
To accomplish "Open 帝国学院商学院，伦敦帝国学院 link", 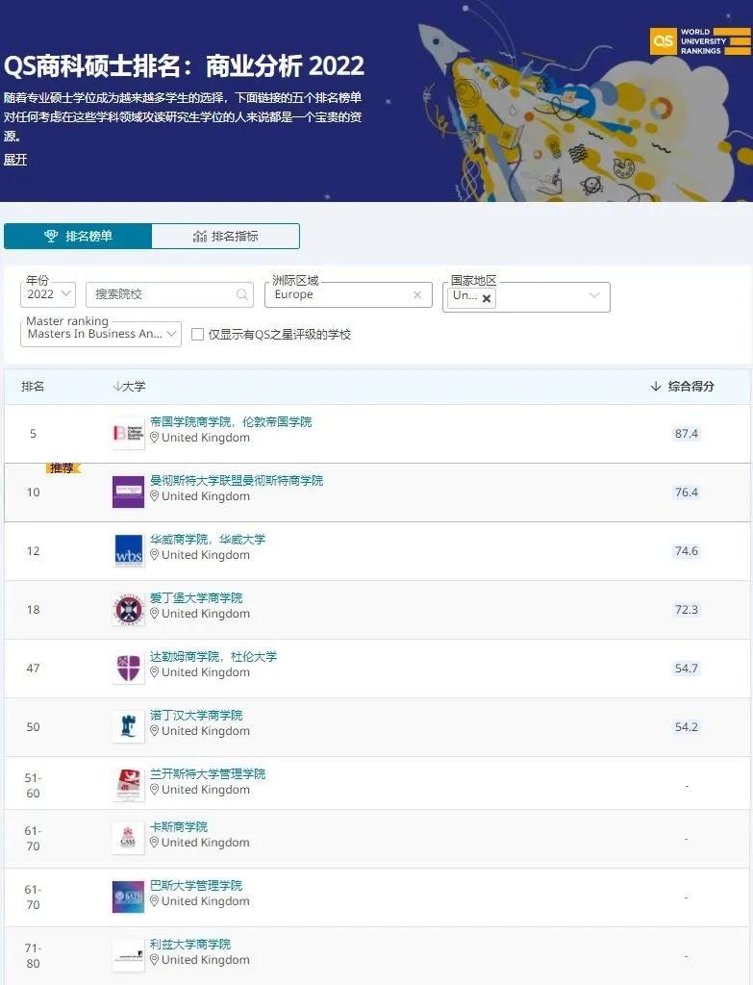I will (231, 421).
